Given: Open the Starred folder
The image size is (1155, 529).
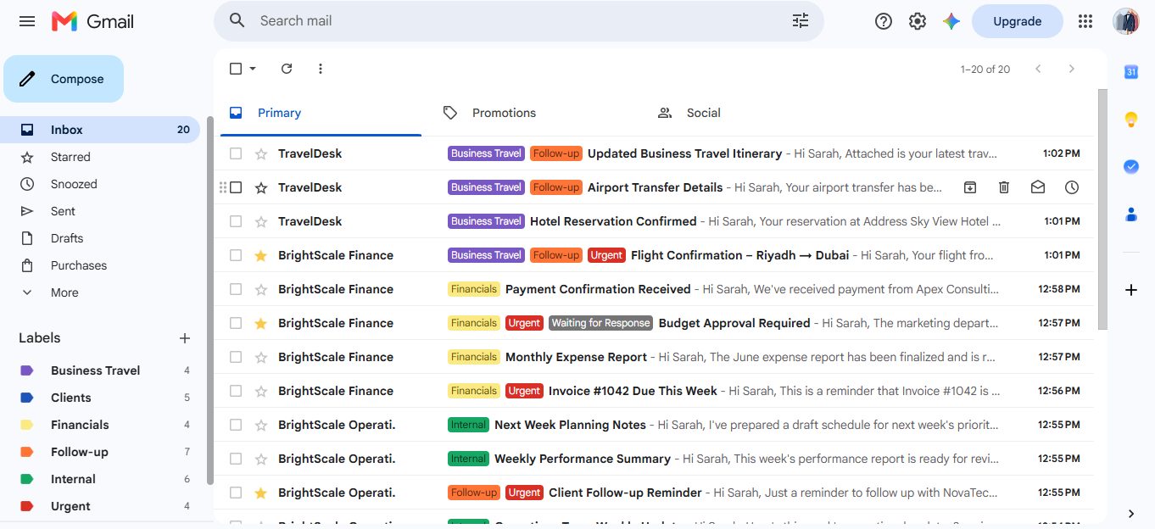Looking at the screenshot, I should point(100,157).
